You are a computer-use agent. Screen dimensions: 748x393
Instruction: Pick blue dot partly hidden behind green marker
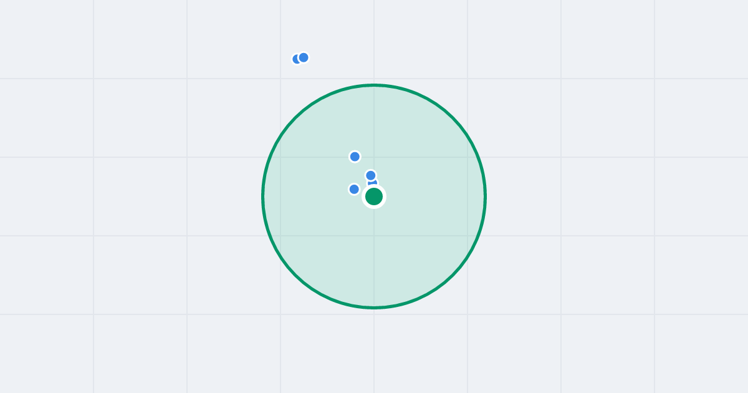click(373, 182)
